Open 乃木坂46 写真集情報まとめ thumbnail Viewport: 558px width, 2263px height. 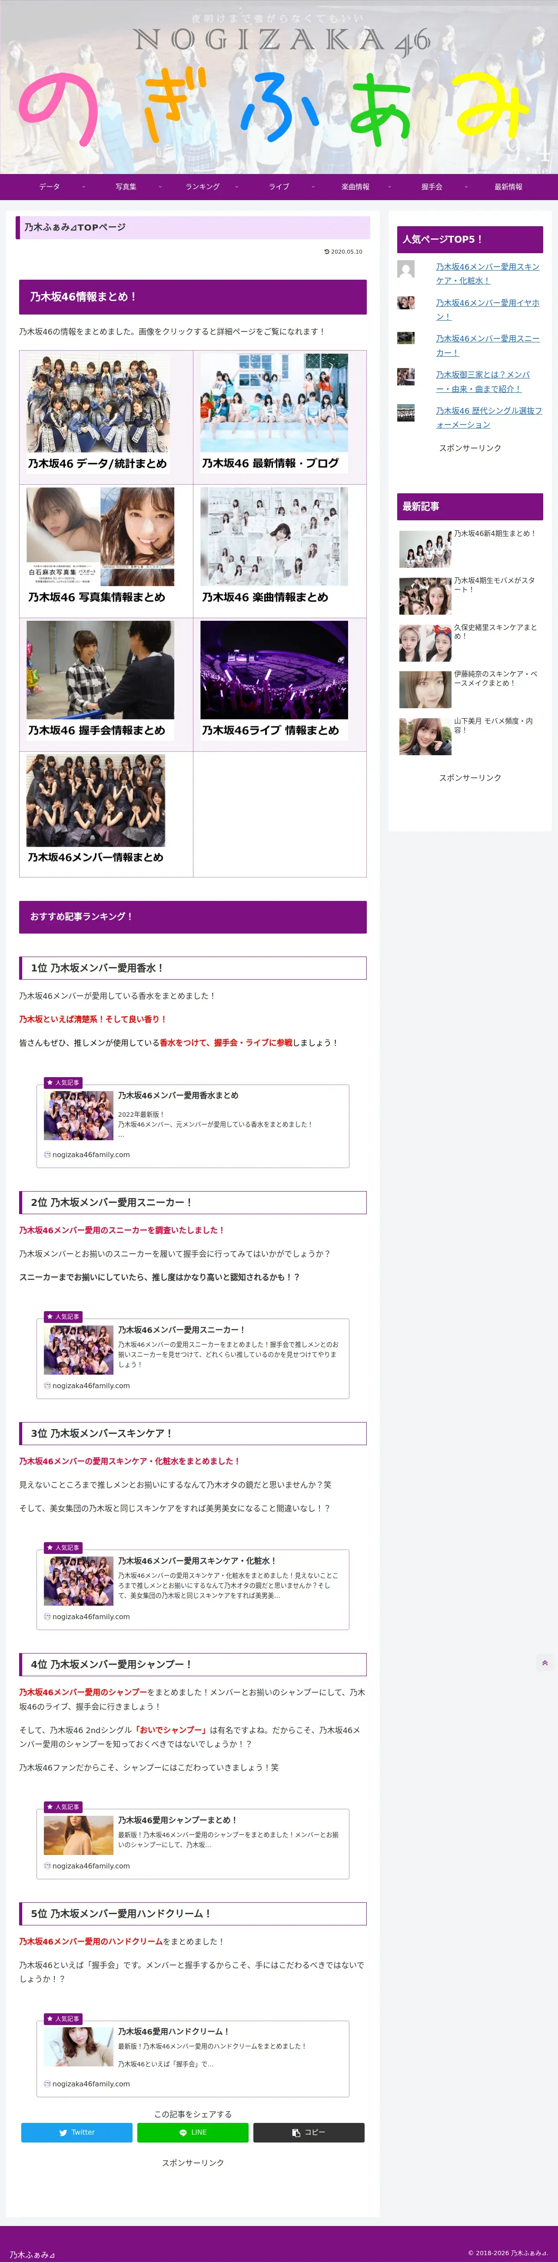[100, 548]
